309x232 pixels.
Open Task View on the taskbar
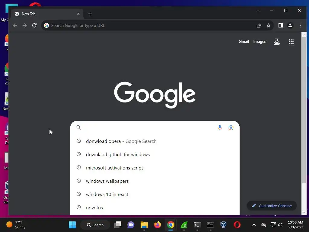[x=118, y=225]
